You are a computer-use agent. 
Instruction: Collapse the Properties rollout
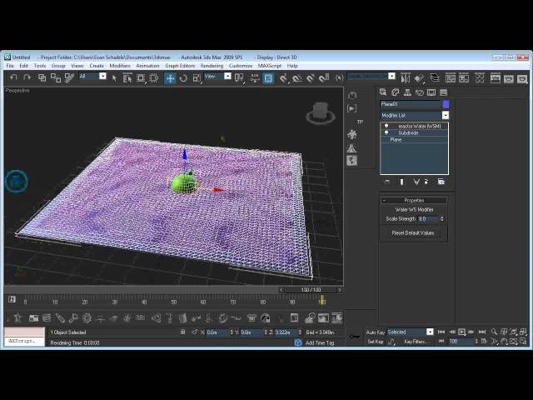click(x=414, y=200)
